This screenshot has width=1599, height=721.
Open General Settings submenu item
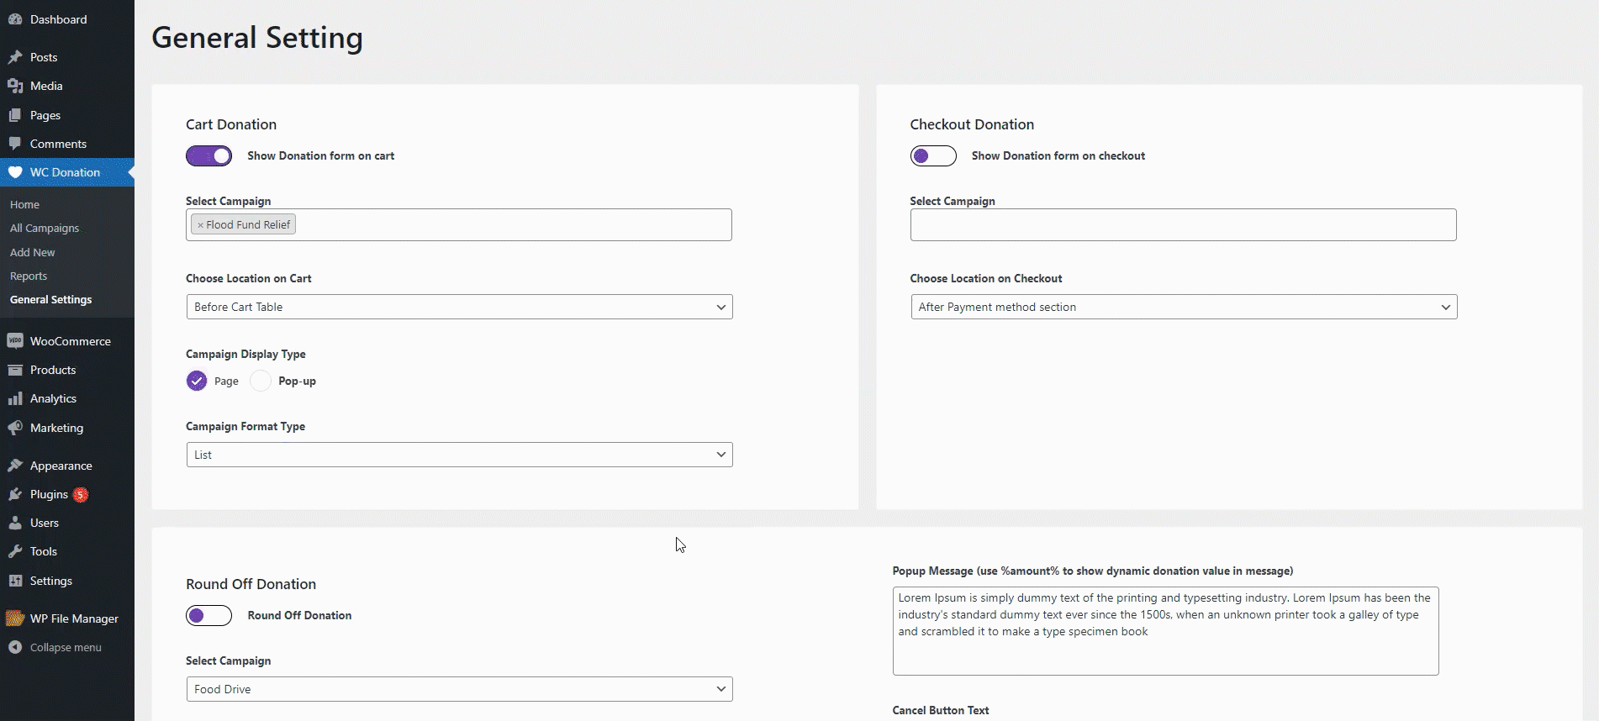[51, 299]
